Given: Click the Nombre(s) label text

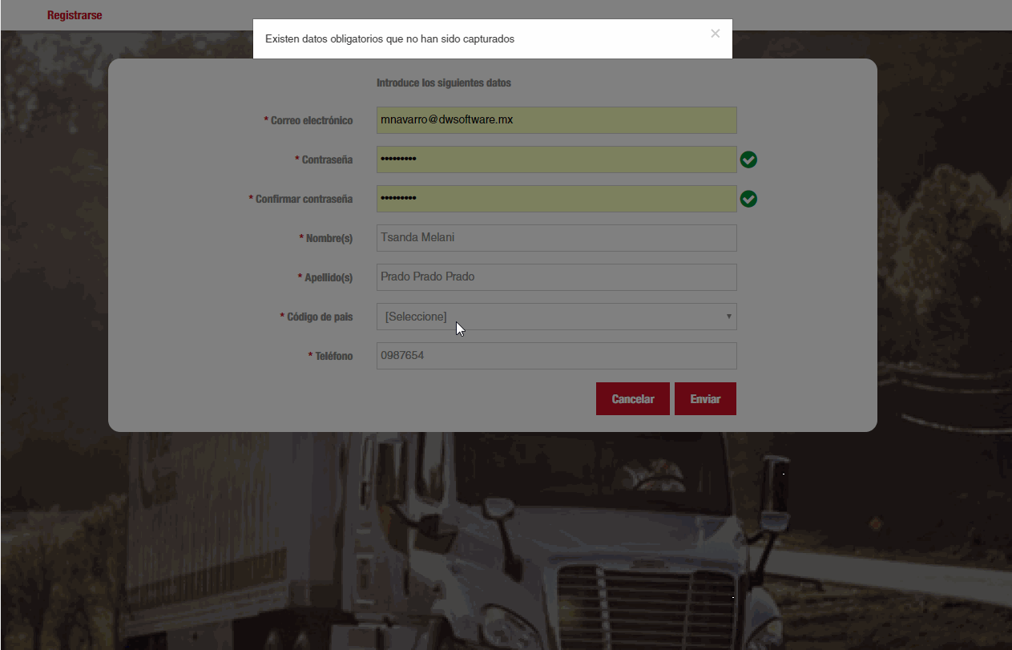Looking at the screenshot, I should point(329,238).
